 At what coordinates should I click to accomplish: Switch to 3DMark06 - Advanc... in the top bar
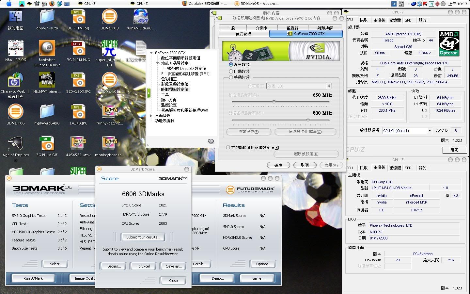pyautogui.click(x=257, y=4)
